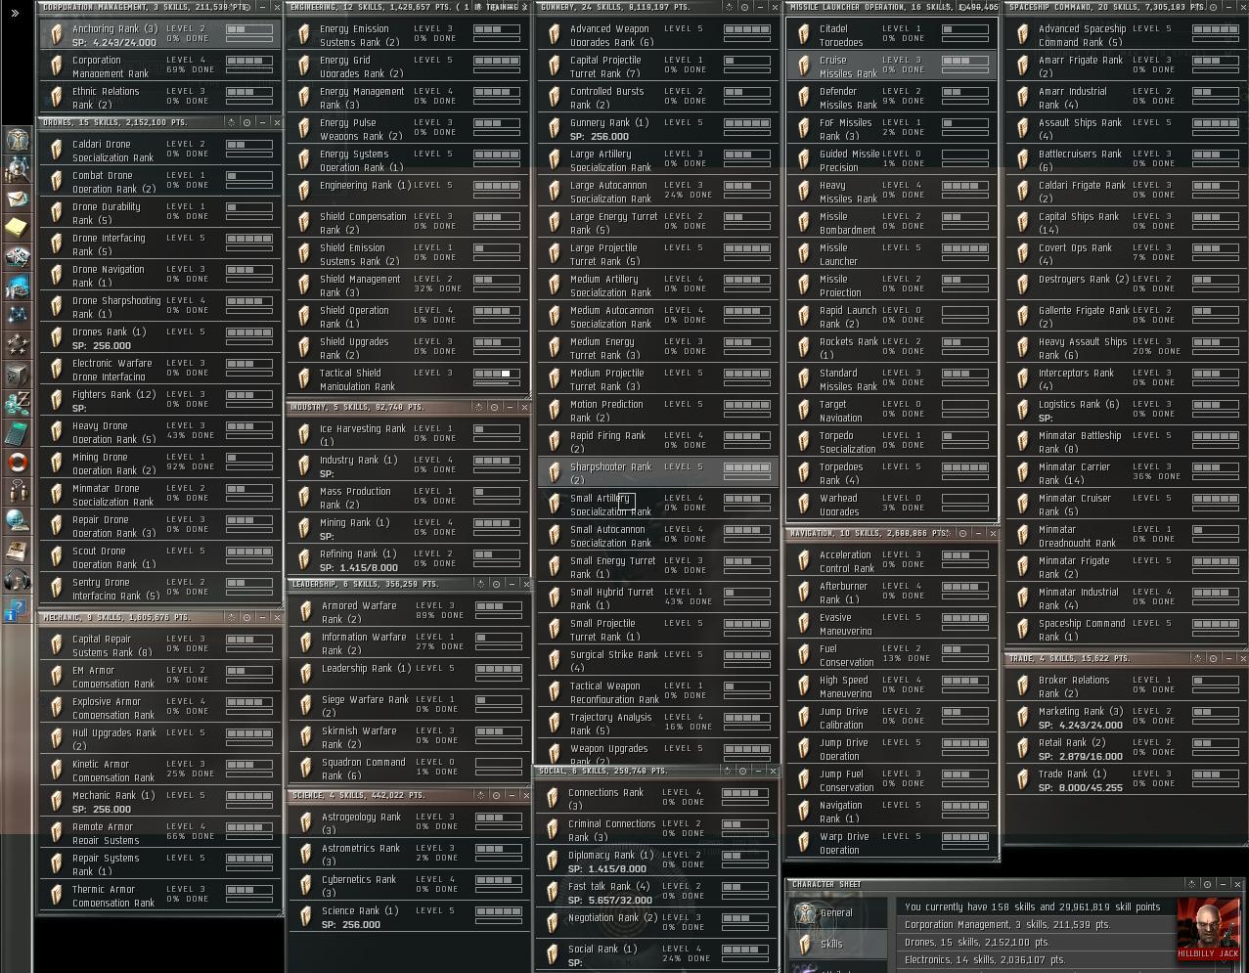Viewport: 1249px width, 973px height.
Task: Toggle the pin on the Mechanic window
Action: [x=232, y=617]
